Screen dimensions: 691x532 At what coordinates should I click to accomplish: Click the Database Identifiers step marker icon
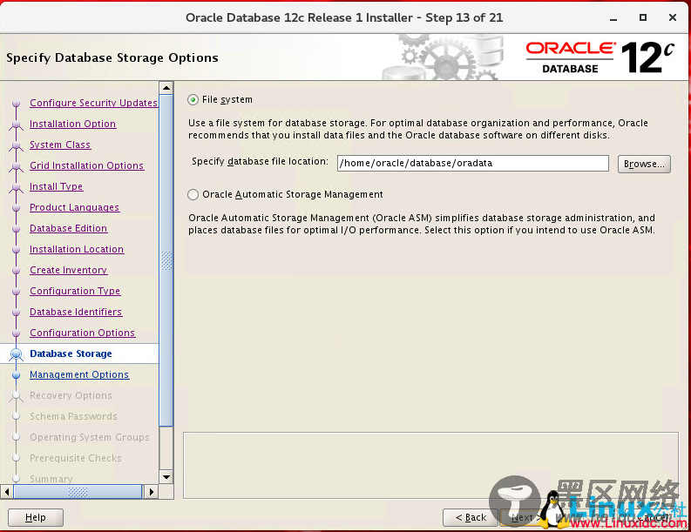(17, 313)
